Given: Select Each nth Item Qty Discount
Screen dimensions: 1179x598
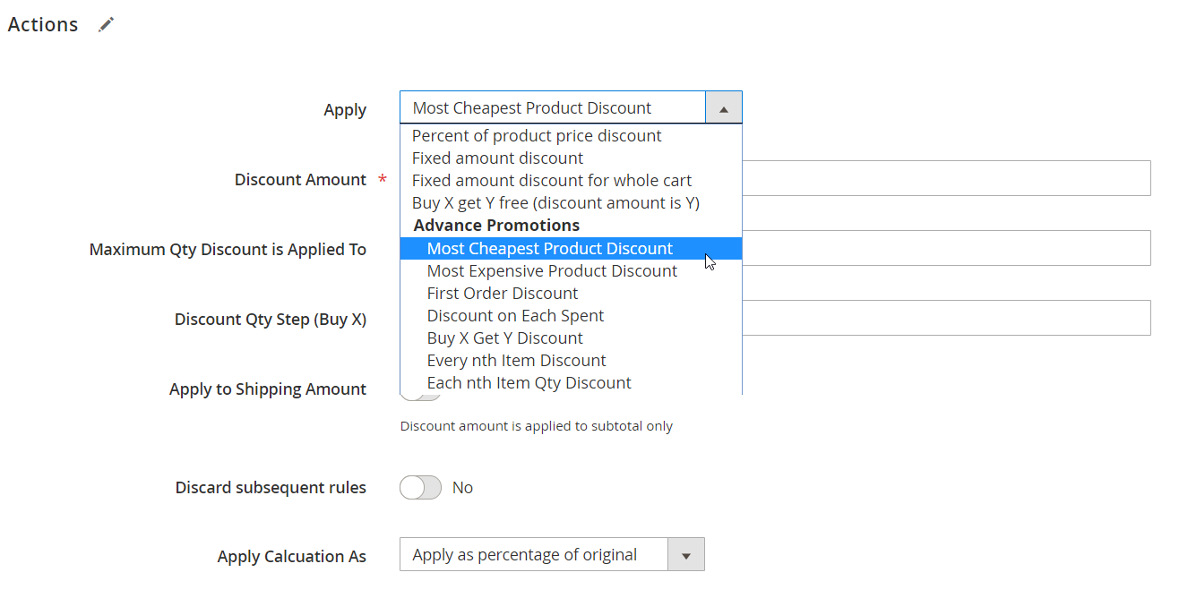Looking at the screenshot, I should tap(529, 383).
